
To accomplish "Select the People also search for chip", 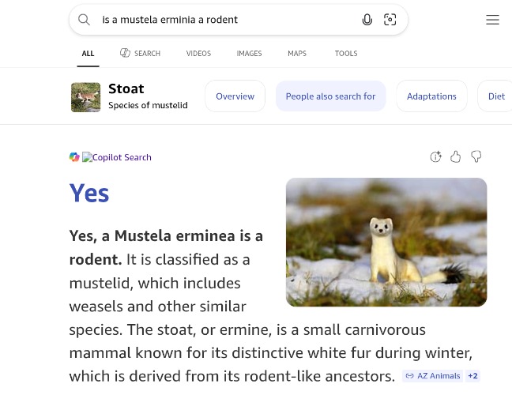I will [x=330, y=96].
